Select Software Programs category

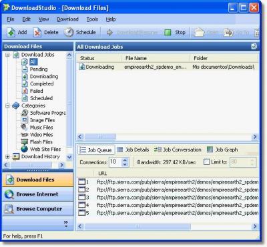click(x=47, y=113)
